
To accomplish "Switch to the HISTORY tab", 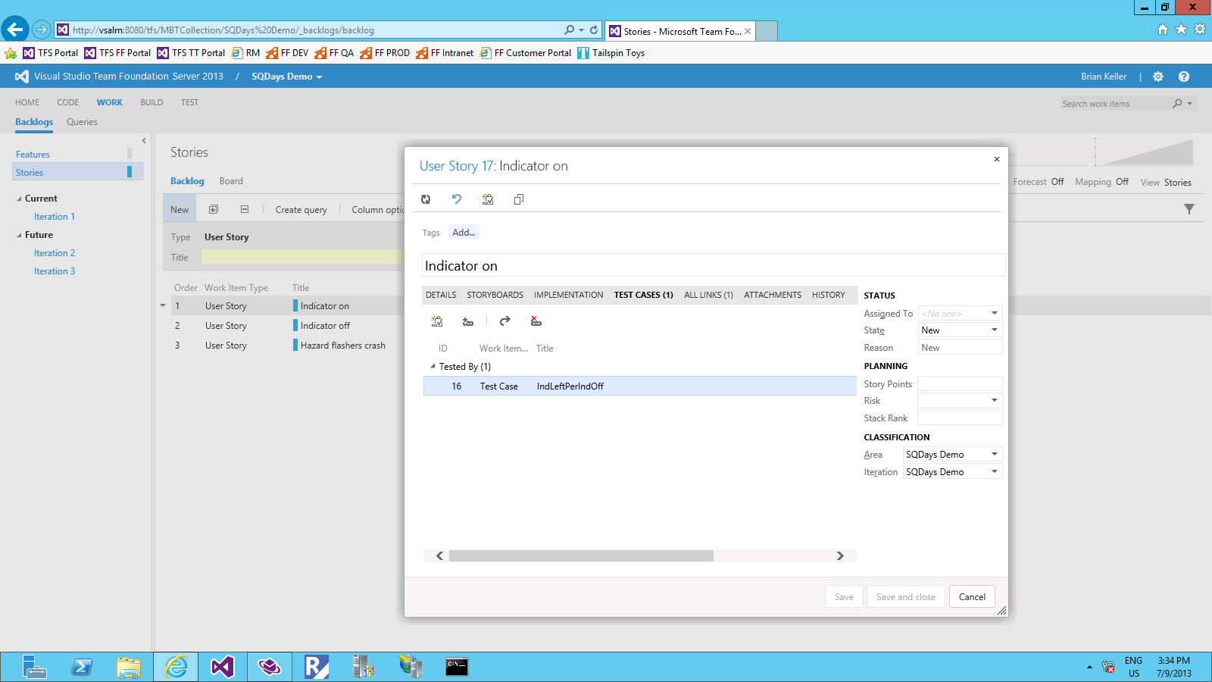I will 828,295.
